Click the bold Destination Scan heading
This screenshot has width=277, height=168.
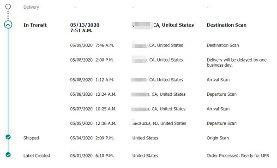pos(227,25)
